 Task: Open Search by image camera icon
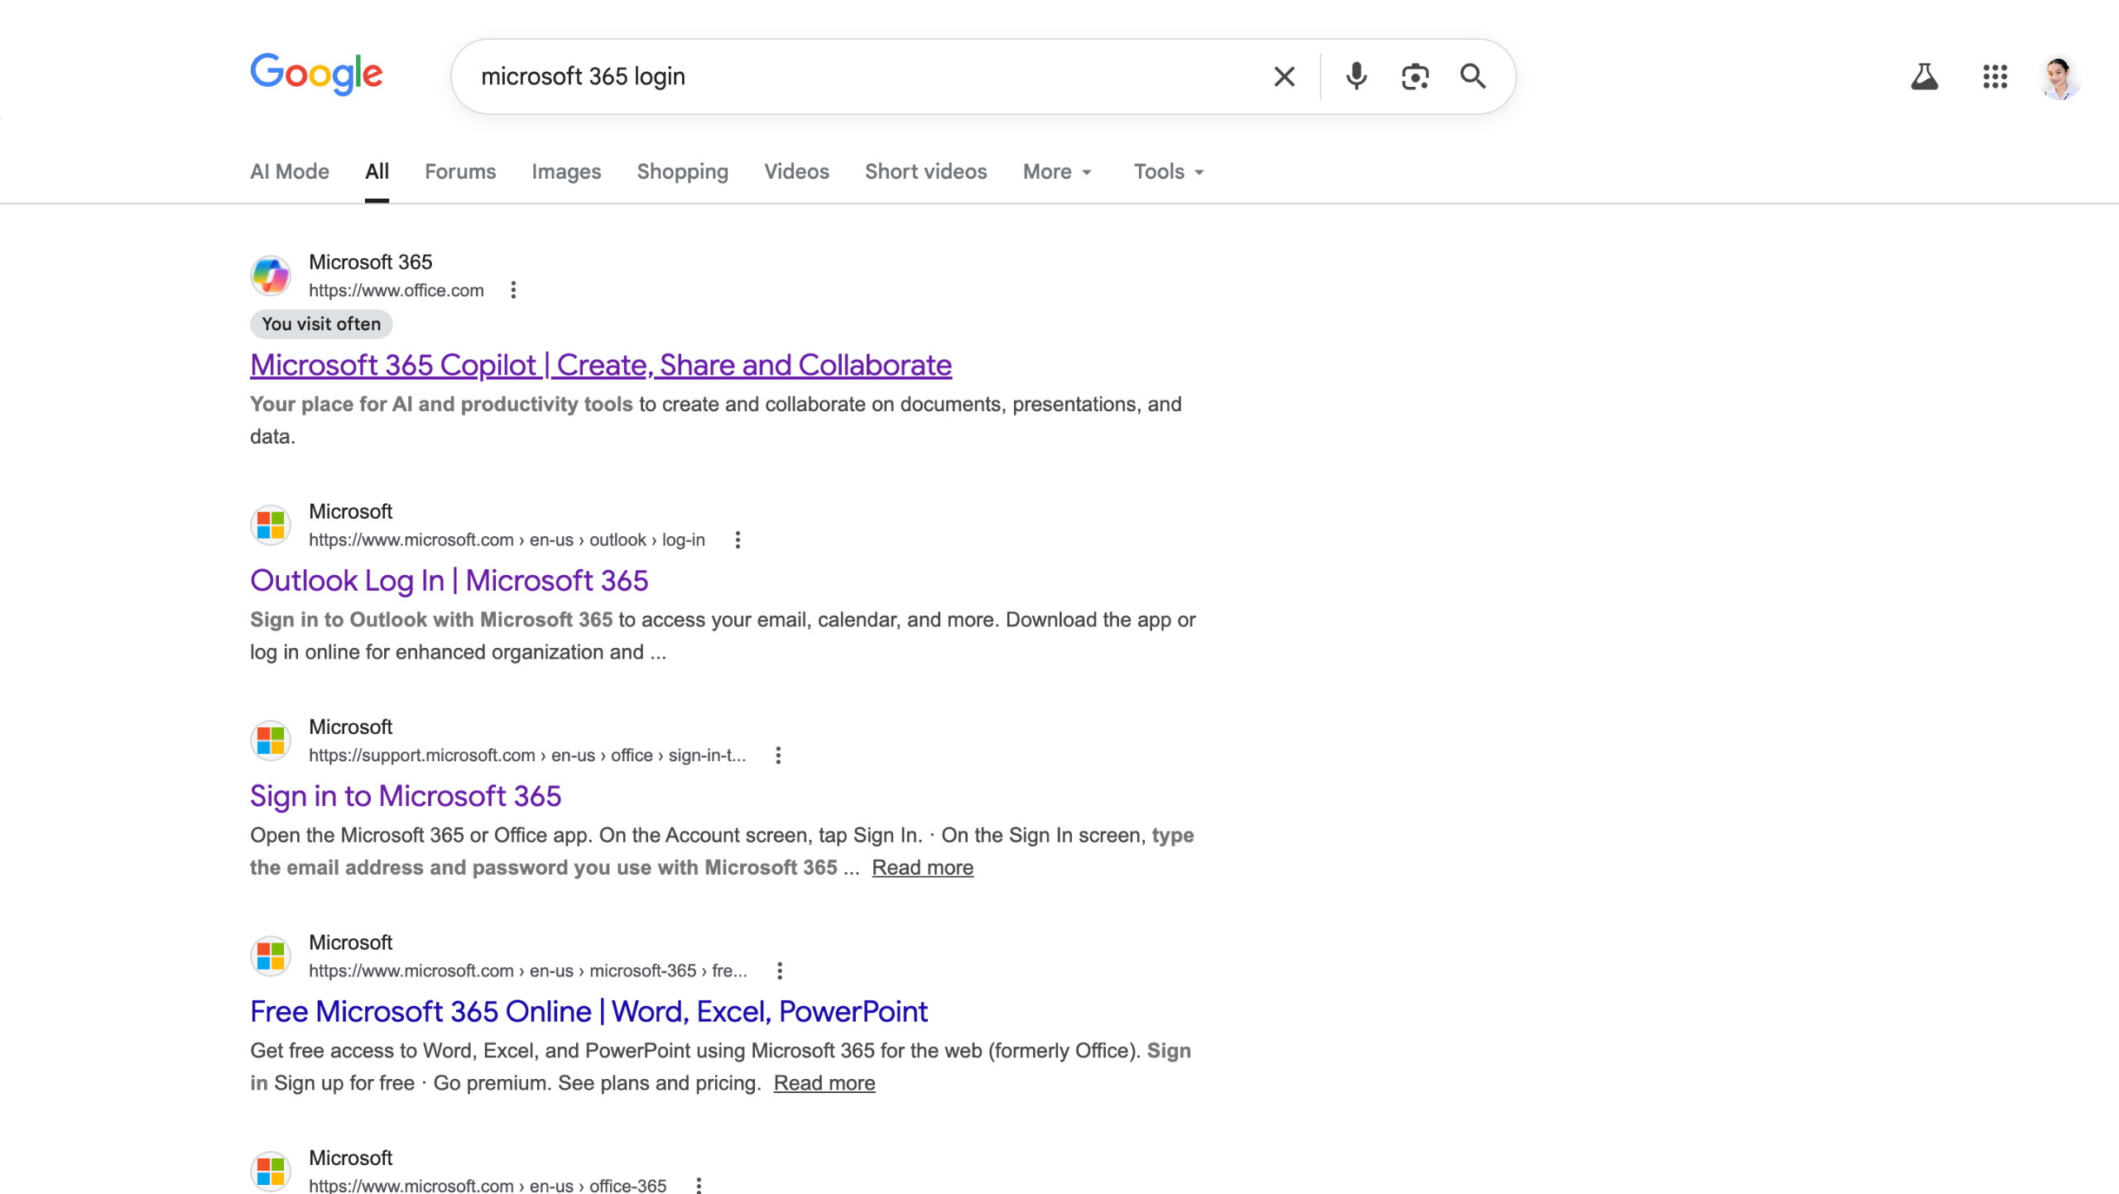1415,77
